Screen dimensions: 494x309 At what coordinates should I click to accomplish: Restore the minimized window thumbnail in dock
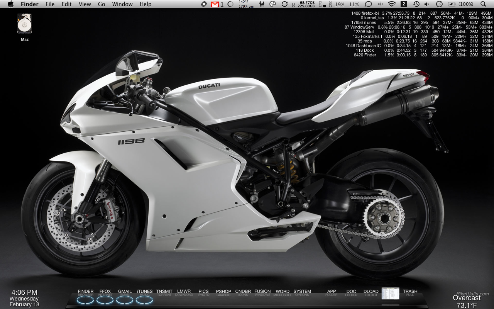click(x=390, y=294)
